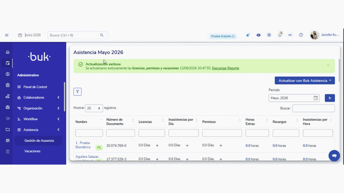Click the bank building icon in rail
The image size is (344, 193).
(8, 151)
